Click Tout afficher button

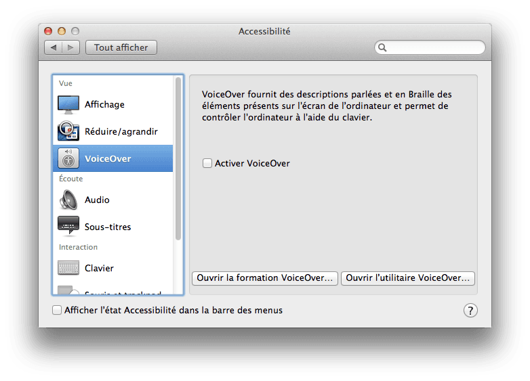tap(121, 47)
